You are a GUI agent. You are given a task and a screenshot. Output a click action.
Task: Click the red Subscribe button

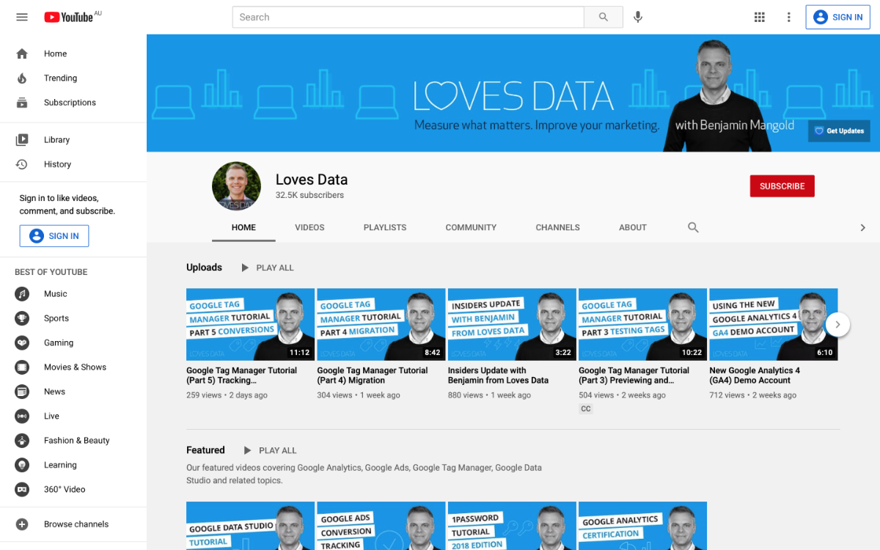pyautogui.click(x=782, y=186)
